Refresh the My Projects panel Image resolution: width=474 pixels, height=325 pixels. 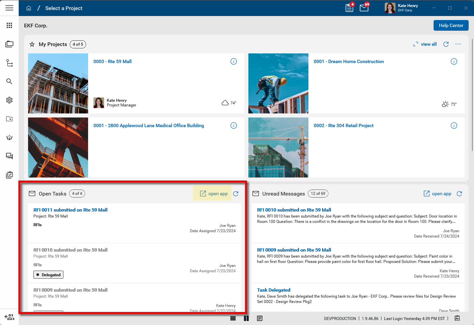pos(446,44)
